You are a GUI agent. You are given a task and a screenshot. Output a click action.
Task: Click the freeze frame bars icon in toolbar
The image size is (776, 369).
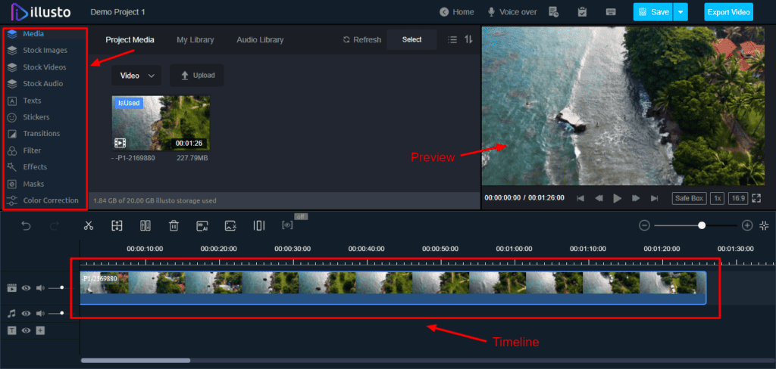259,226
